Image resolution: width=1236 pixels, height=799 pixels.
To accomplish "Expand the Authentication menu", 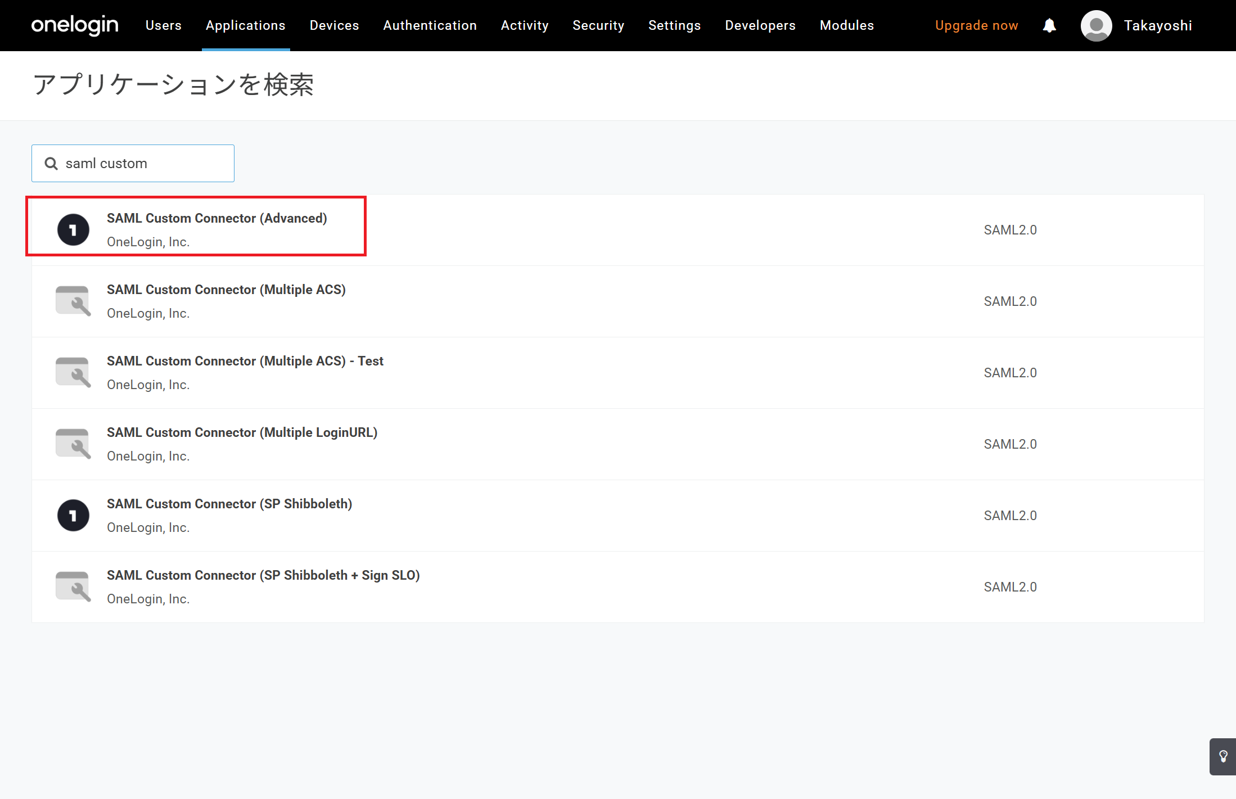I will [430, 26].
